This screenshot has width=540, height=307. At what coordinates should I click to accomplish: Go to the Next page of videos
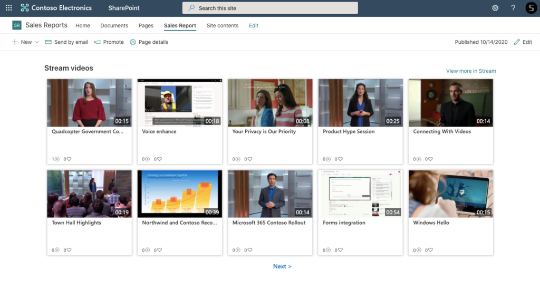[282, 266]
